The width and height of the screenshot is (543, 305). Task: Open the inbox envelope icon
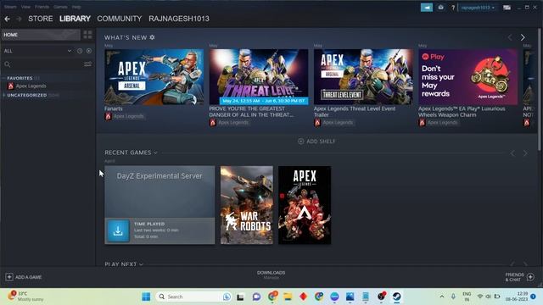(441, 8)
